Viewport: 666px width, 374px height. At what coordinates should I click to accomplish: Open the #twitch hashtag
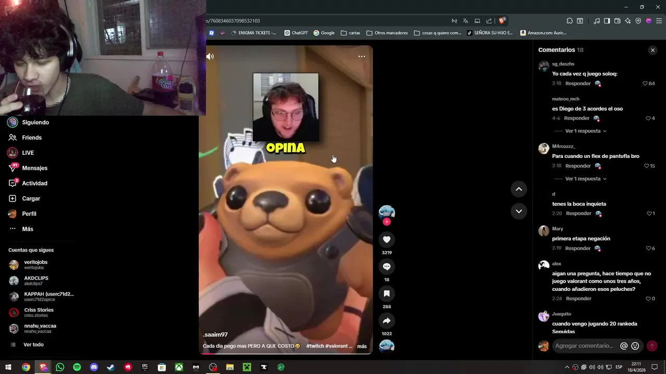click(x=315, y=346)
